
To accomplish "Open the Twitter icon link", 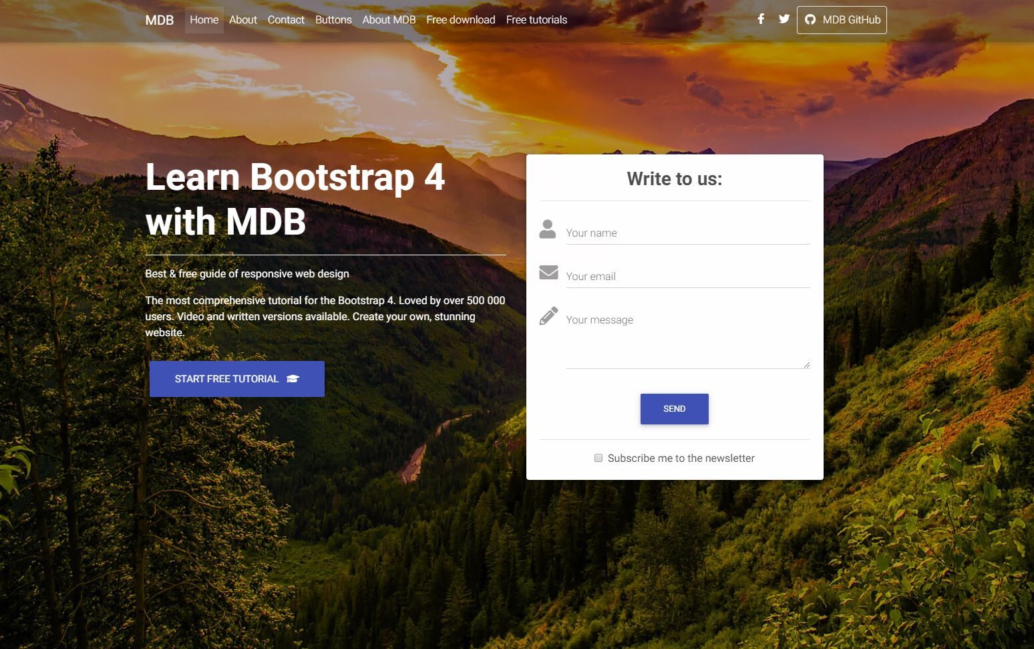I will (x=784, y=19).
